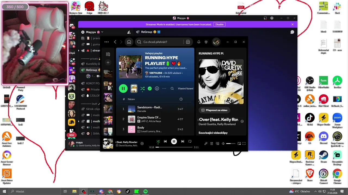Expand the Mayyya server dropdown
Viewport: 348px width, 195px height.
[102, 32]
